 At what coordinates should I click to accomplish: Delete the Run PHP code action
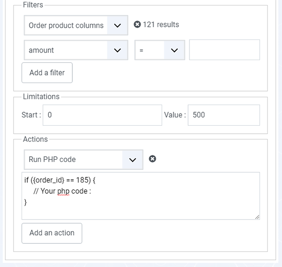click(x=152, y=159)
